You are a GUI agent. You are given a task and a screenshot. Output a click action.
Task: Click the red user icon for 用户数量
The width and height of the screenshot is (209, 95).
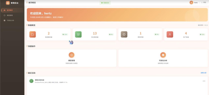coord(170,34)
